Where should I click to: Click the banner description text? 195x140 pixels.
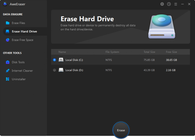point(98,27)
